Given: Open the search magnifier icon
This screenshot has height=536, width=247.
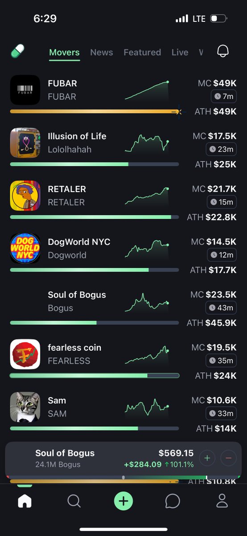Looking at the screenshot, I should (74, 502).
